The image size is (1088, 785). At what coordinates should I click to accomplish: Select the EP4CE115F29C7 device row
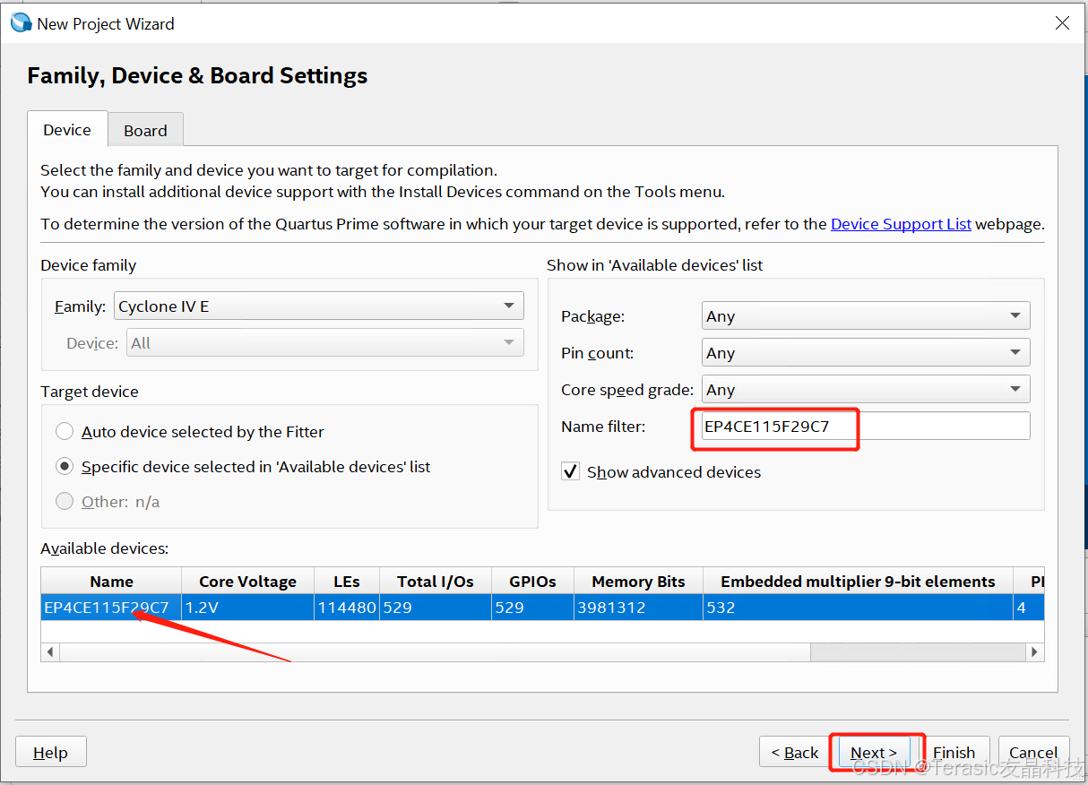pos(542,607)
